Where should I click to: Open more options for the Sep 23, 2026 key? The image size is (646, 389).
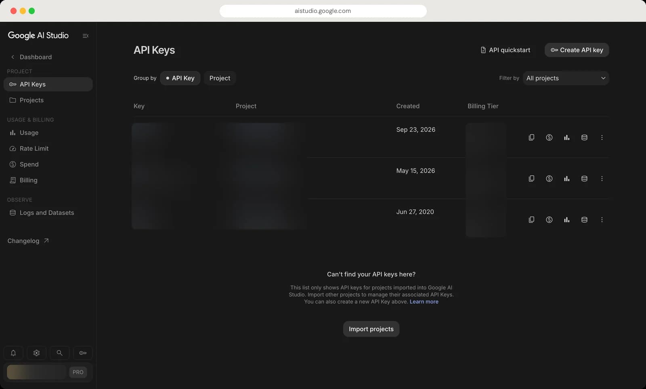[602, 137]
